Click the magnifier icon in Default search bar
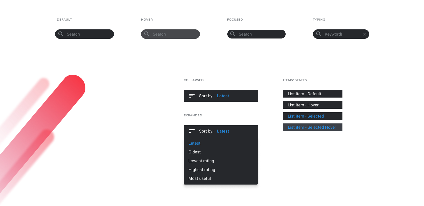 pyautogui.click(x=61, y=34)
